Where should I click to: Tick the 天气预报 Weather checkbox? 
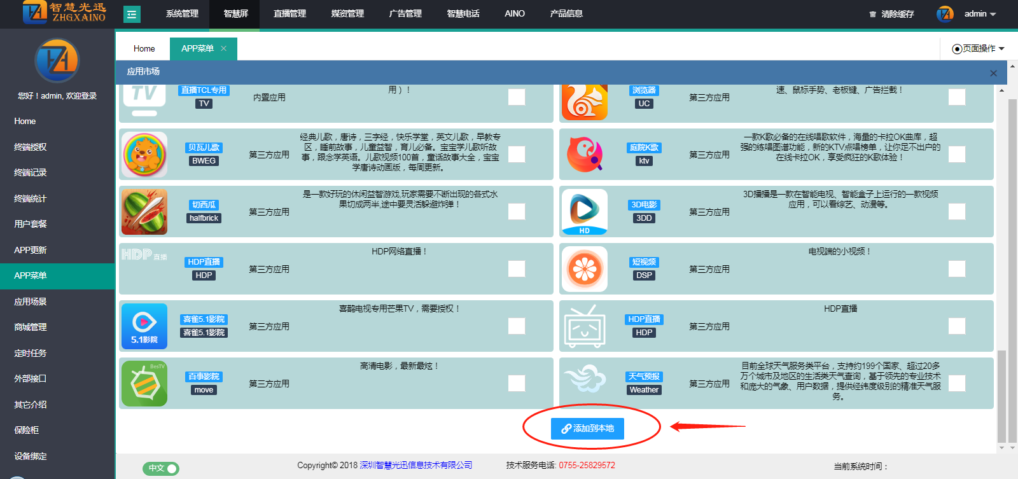[x=956, y=384]
